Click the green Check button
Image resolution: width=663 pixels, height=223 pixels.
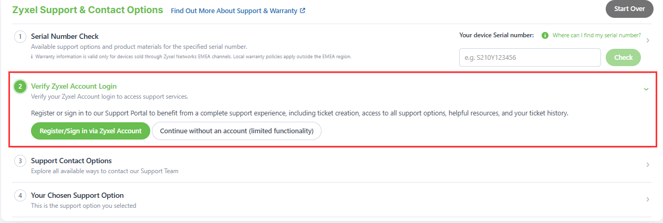624,58
